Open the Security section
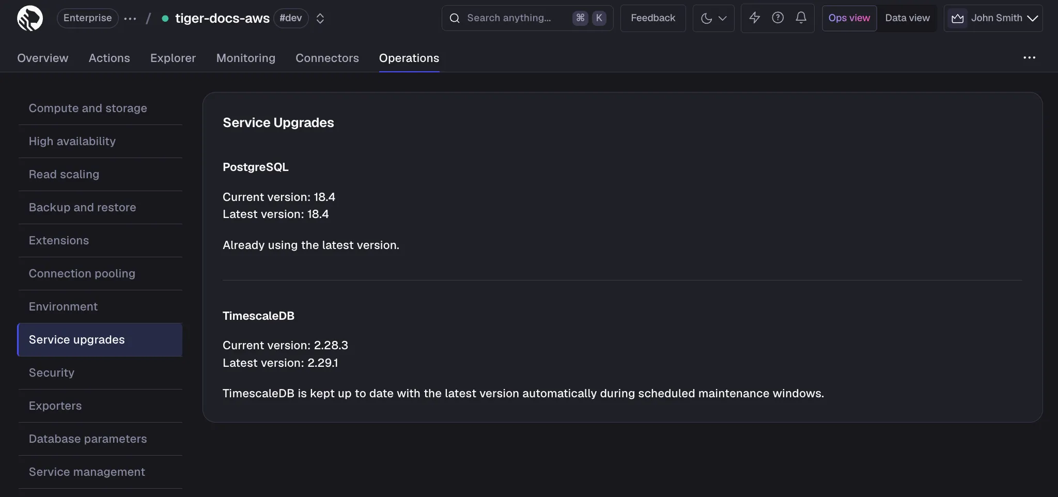Screen dimensions: 1058x497 point(100,372)
